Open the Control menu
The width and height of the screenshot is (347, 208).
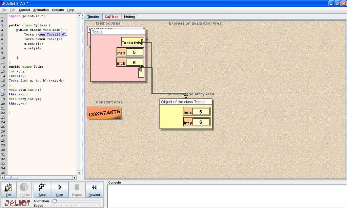(x=24, y=10)
